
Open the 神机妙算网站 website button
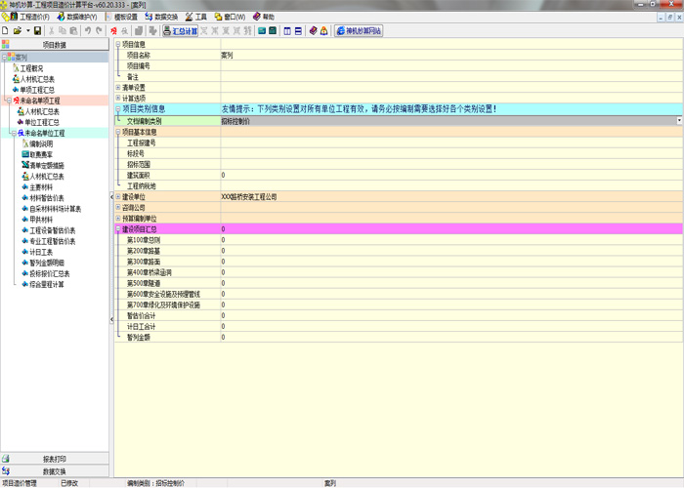359,31
